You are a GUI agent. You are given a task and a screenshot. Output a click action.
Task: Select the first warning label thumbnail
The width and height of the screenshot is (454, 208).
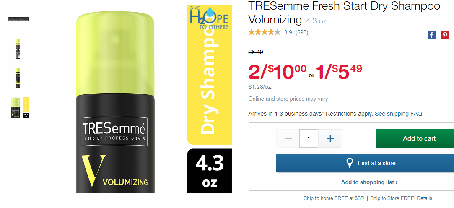click(18, 19)
